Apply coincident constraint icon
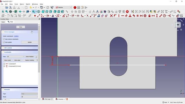 (x=111, y=16)
